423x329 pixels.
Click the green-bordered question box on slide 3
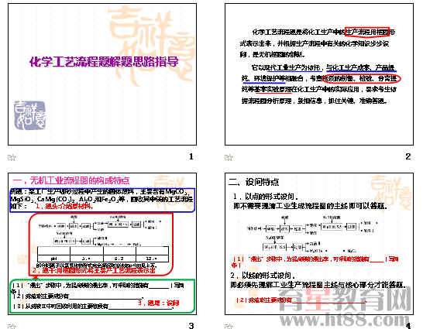pos(102,296)
